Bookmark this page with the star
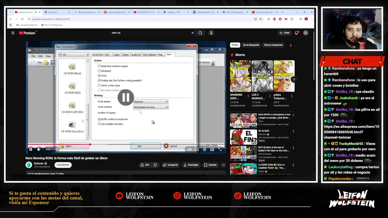 pos(260,19)
